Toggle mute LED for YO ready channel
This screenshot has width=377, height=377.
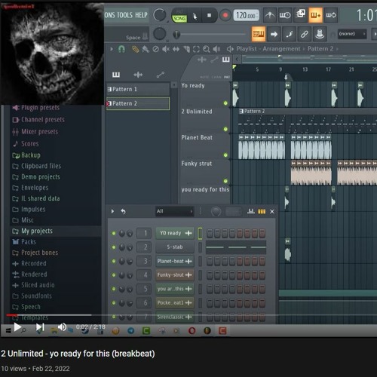tap(114, 234)
